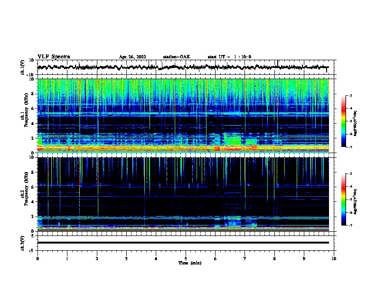Click the thick black ch.3 voltage line

tap(183, 243)
